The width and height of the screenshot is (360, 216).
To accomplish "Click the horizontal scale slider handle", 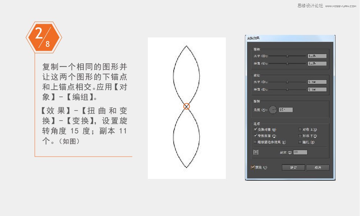I will pyautogui.click(x=287, y=55).
